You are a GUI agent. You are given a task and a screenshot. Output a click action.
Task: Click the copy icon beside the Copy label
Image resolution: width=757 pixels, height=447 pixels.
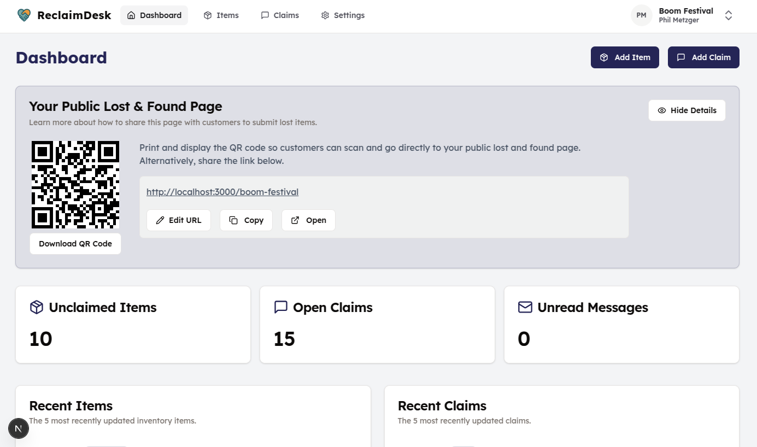pyautogui.click(x=233, y=220)
